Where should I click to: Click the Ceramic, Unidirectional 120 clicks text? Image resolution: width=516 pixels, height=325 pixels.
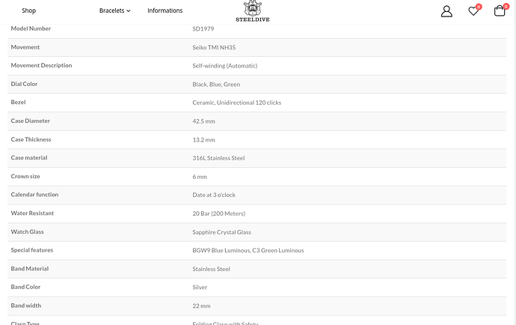point(236,103)
